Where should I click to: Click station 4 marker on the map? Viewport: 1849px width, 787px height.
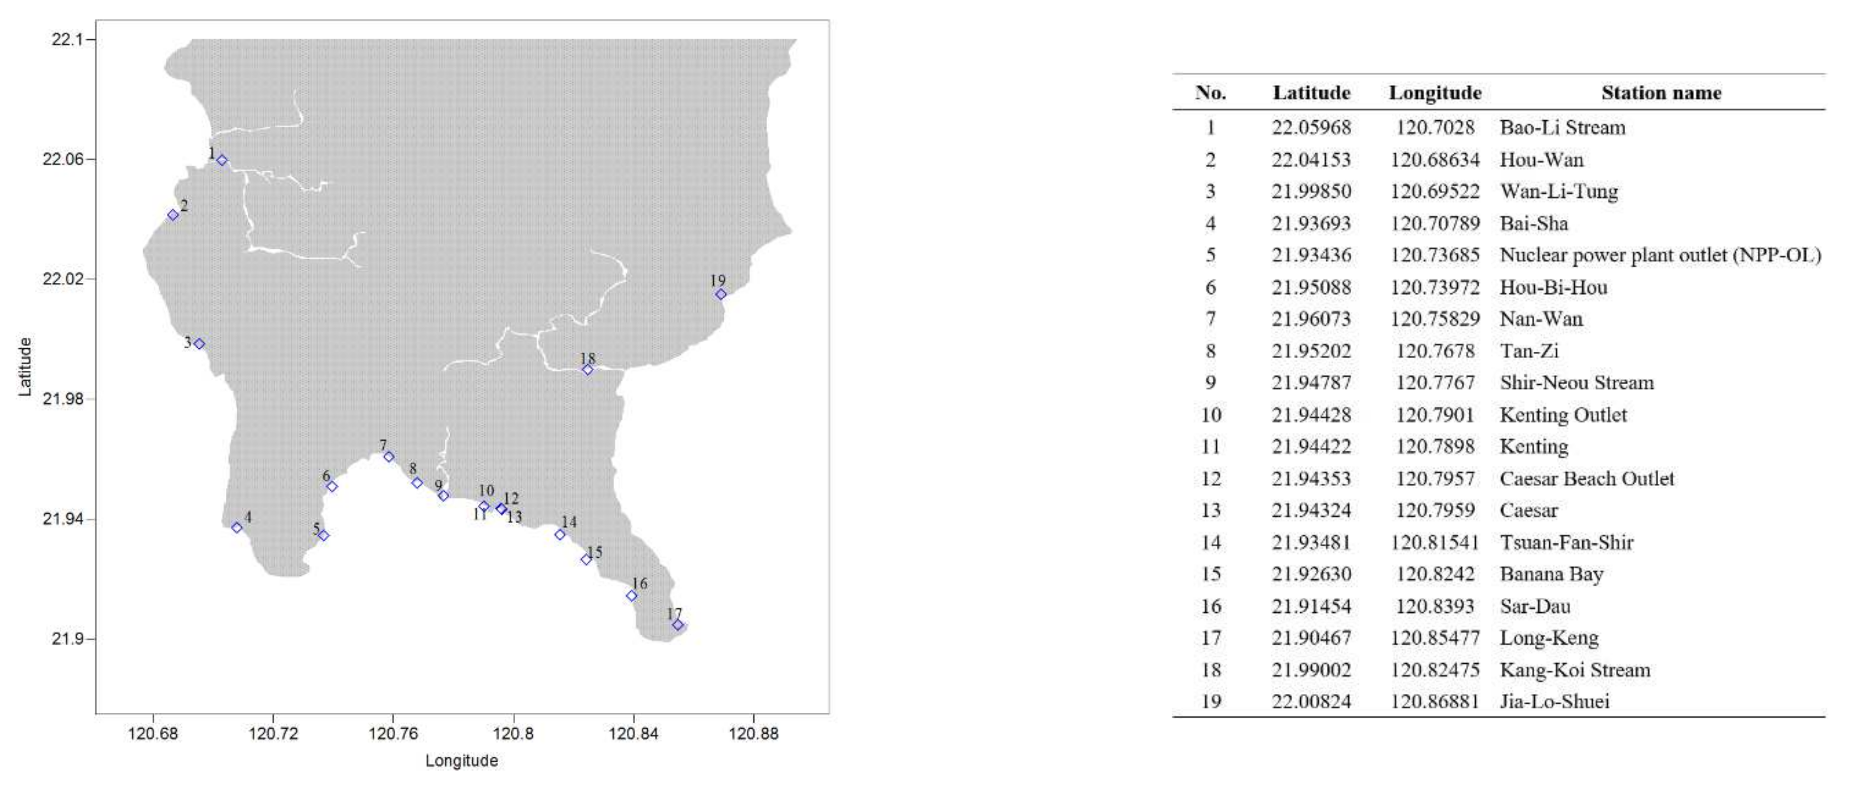pos(237,527)
